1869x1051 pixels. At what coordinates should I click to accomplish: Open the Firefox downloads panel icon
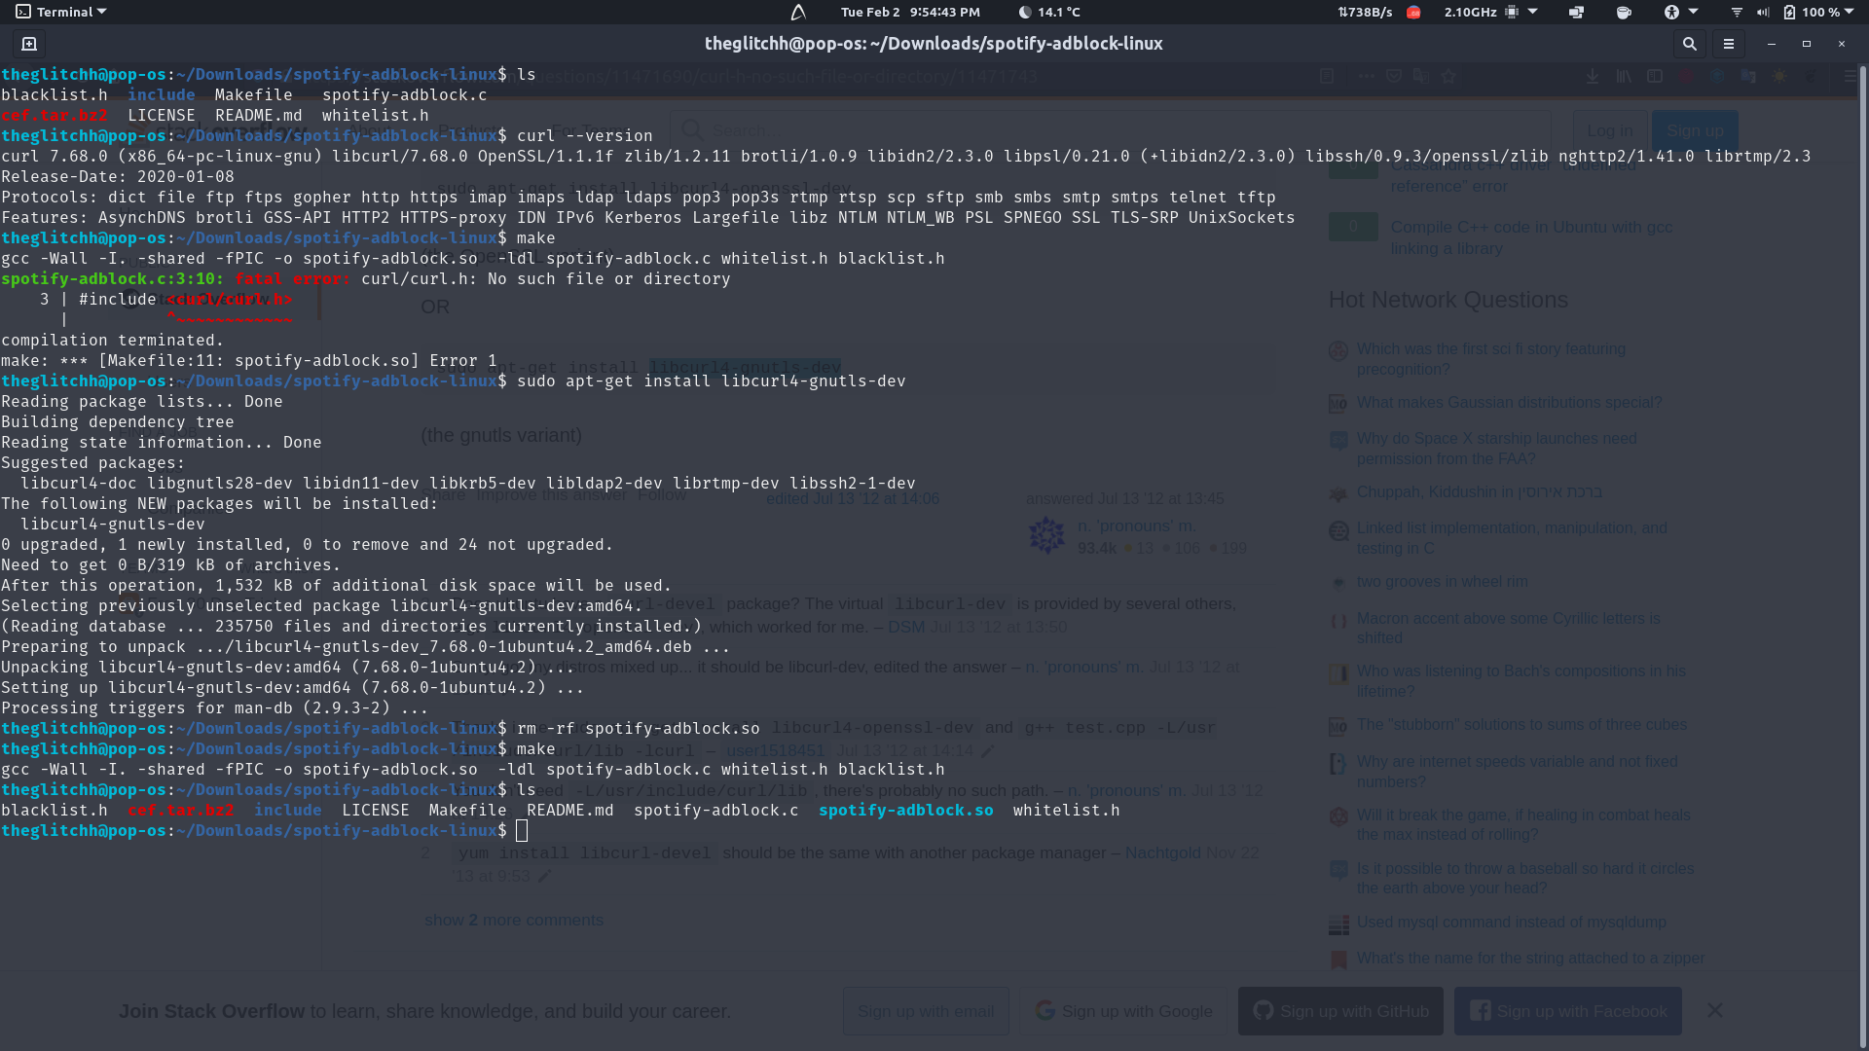coord(1593,75)
